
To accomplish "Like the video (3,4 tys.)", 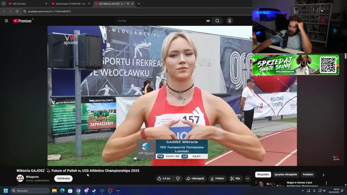I will (164, 178).
